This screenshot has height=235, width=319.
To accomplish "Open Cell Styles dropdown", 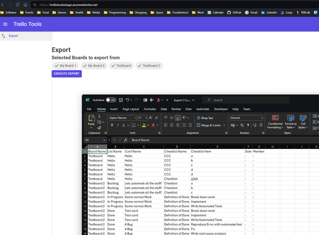I will coord(303,122).
